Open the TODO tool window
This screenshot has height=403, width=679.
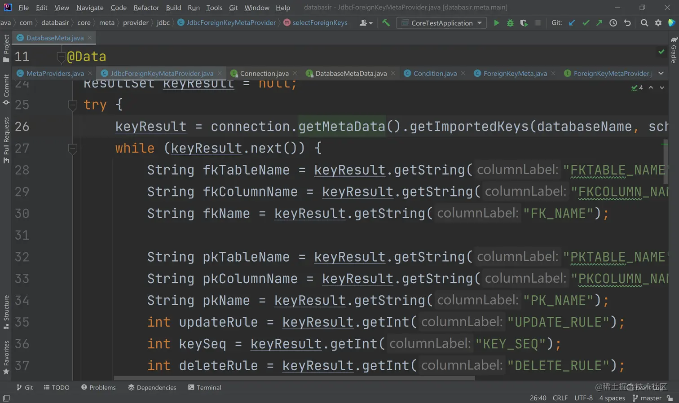tap(56, 387)
